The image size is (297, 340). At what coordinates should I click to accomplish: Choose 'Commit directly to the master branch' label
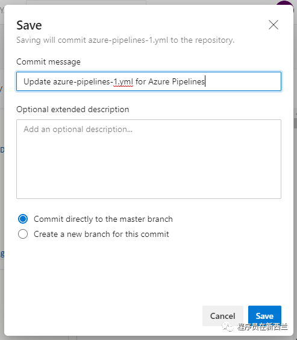tap(103, 219)
